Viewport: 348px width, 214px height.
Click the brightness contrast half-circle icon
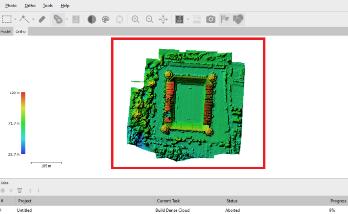pos(92,19)
